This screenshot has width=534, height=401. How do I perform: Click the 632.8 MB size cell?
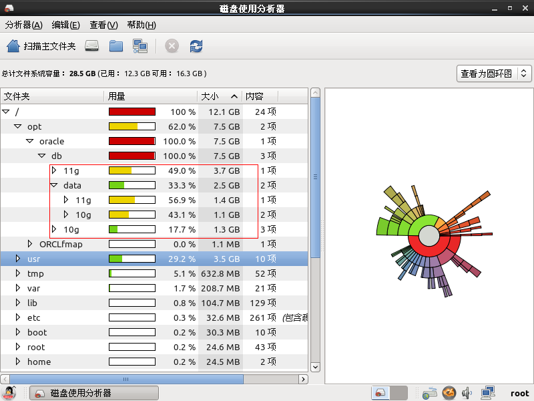pos(220,273)
